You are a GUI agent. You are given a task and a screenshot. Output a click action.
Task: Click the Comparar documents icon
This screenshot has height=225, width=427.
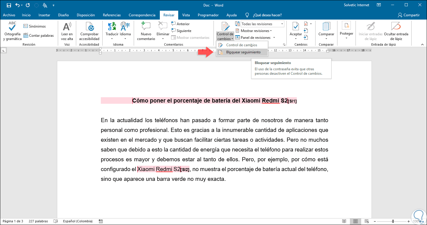pos(326,27)
